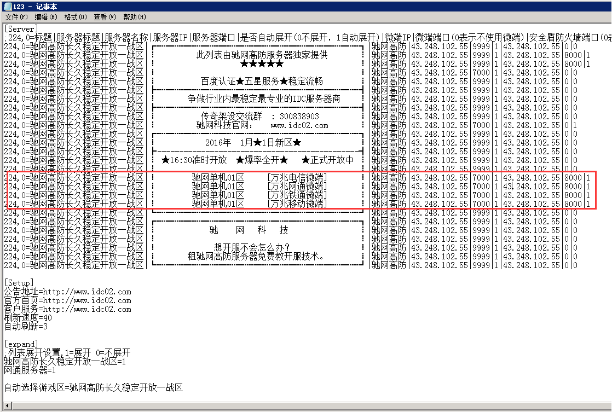
Task: Click the 客户服务=http://www.idc02.com line
Action: tap(67, 309)
